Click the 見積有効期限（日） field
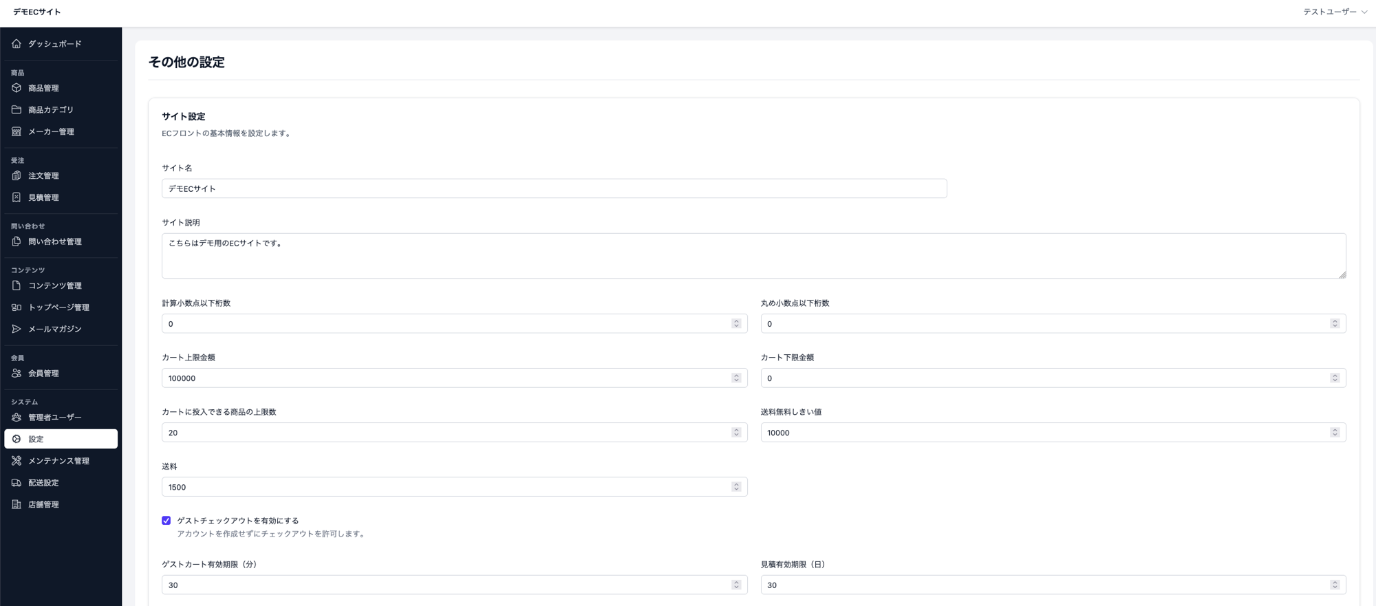 [x=1053, y=585]
